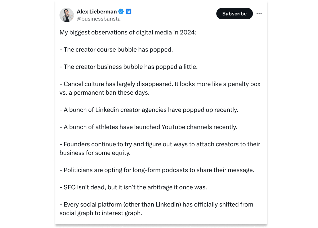Click the 'SEO isn't dead' line
The image size is (318, 228).
133,187
